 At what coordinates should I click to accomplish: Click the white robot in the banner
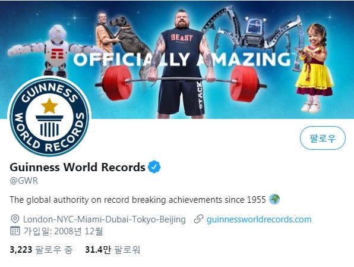click(55, 50)
